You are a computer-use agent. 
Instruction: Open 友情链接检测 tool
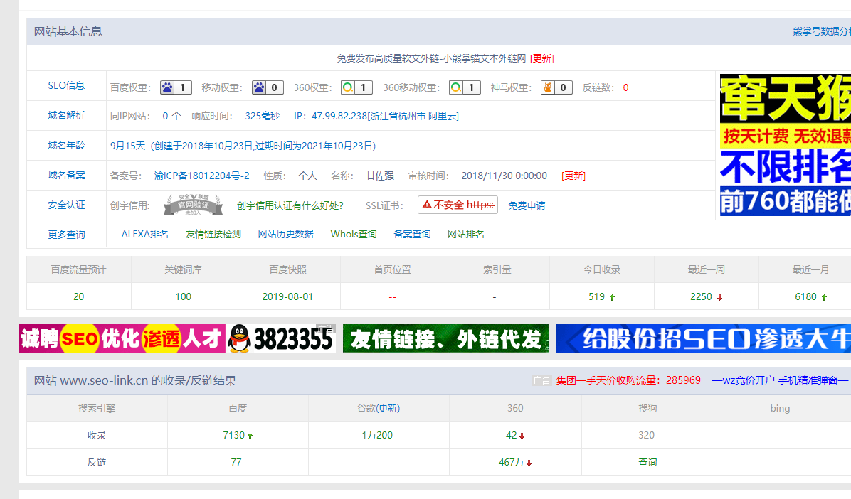[x=213, y=235]
